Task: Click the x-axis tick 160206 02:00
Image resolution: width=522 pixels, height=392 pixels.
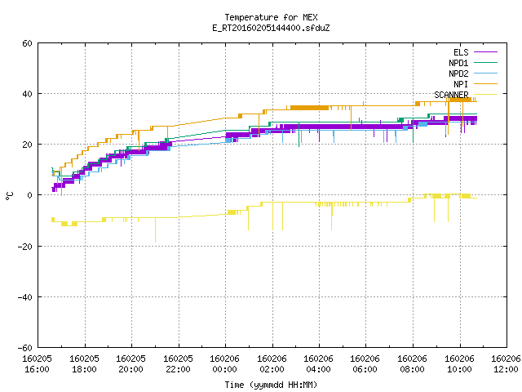Action: pos(272,364)
